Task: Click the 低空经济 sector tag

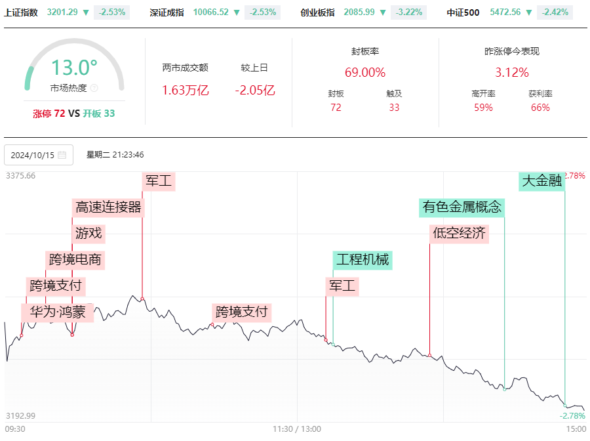Action: coord(459,234)
